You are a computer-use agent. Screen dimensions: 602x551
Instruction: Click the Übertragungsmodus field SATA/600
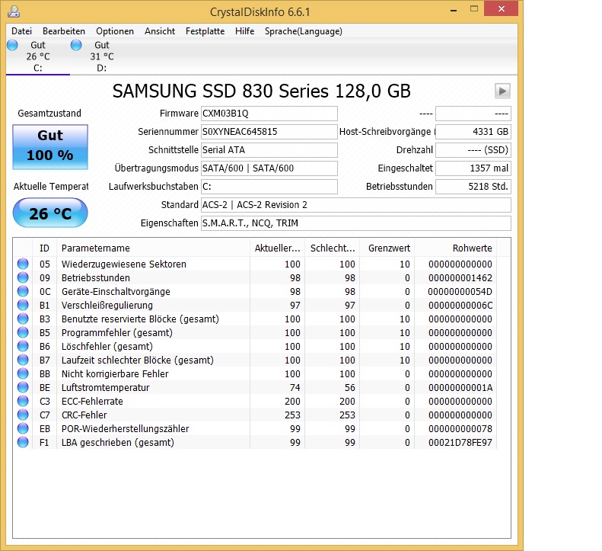pyautogui.click(x=269, y=168)
